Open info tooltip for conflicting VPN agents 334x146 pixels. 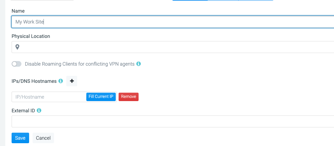(139, 64)
